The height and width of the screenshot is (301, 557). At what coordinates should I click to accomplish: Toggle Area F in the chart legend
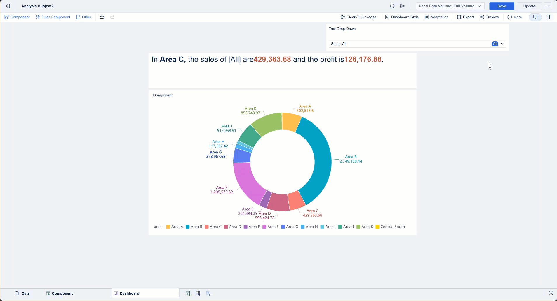pyautogui.click(x=271, y=227)
